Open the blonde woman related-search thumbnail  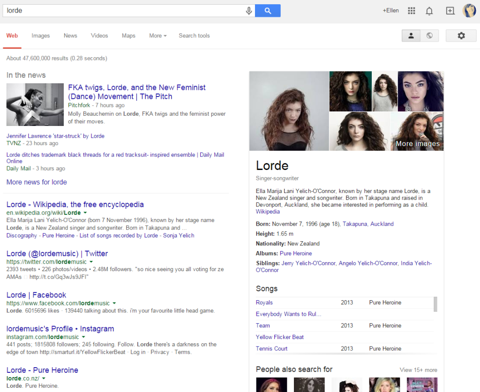point(384,385)
